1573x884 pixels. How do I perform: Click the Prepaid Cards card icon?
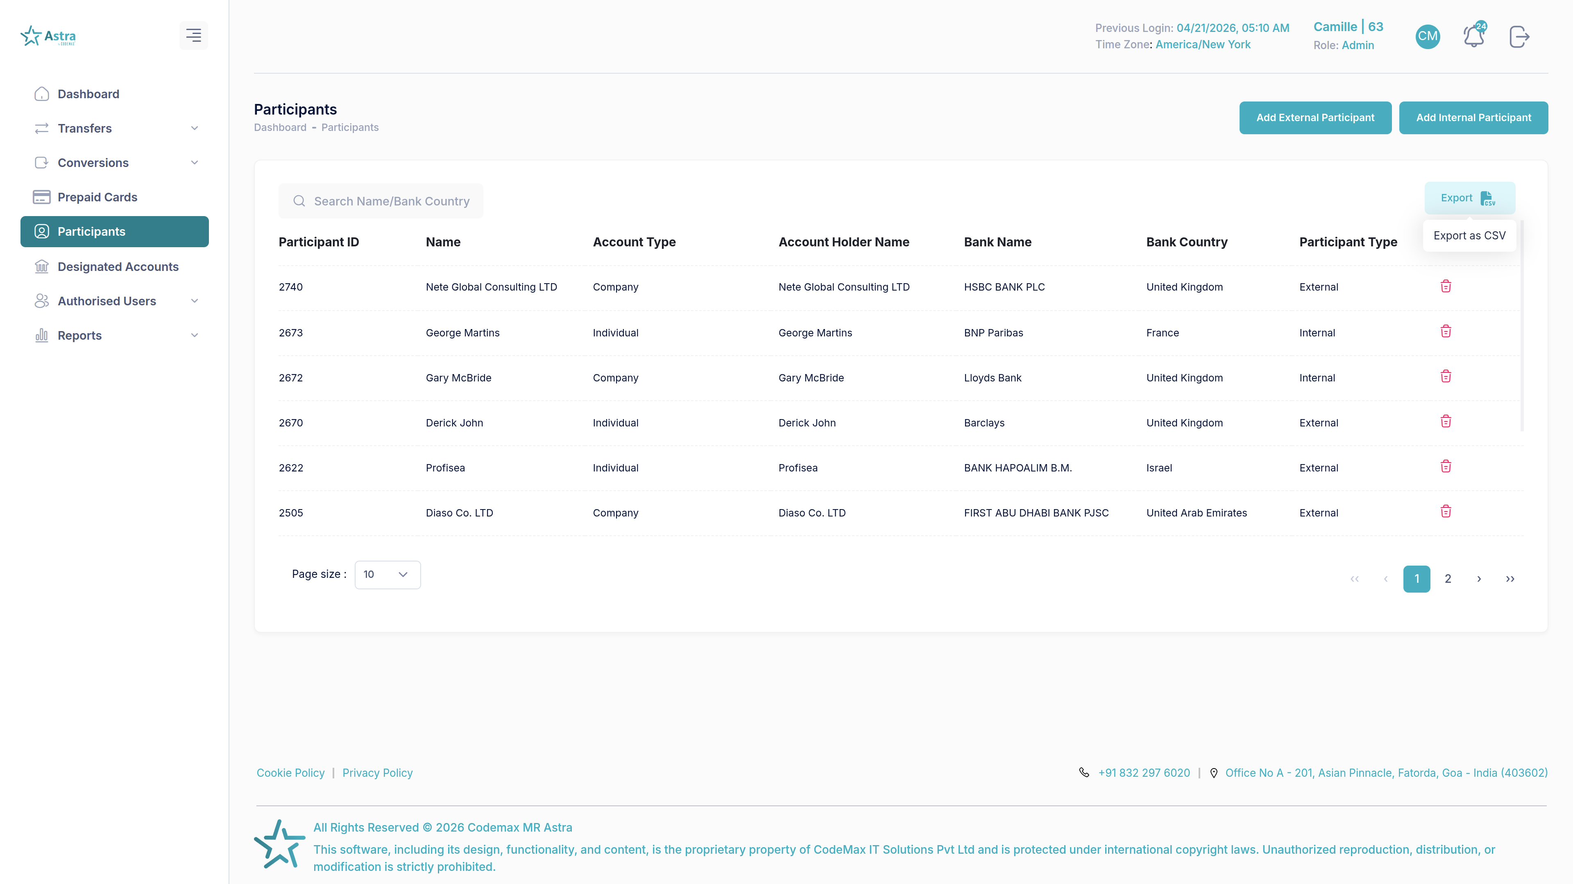(x=41, y=197)
